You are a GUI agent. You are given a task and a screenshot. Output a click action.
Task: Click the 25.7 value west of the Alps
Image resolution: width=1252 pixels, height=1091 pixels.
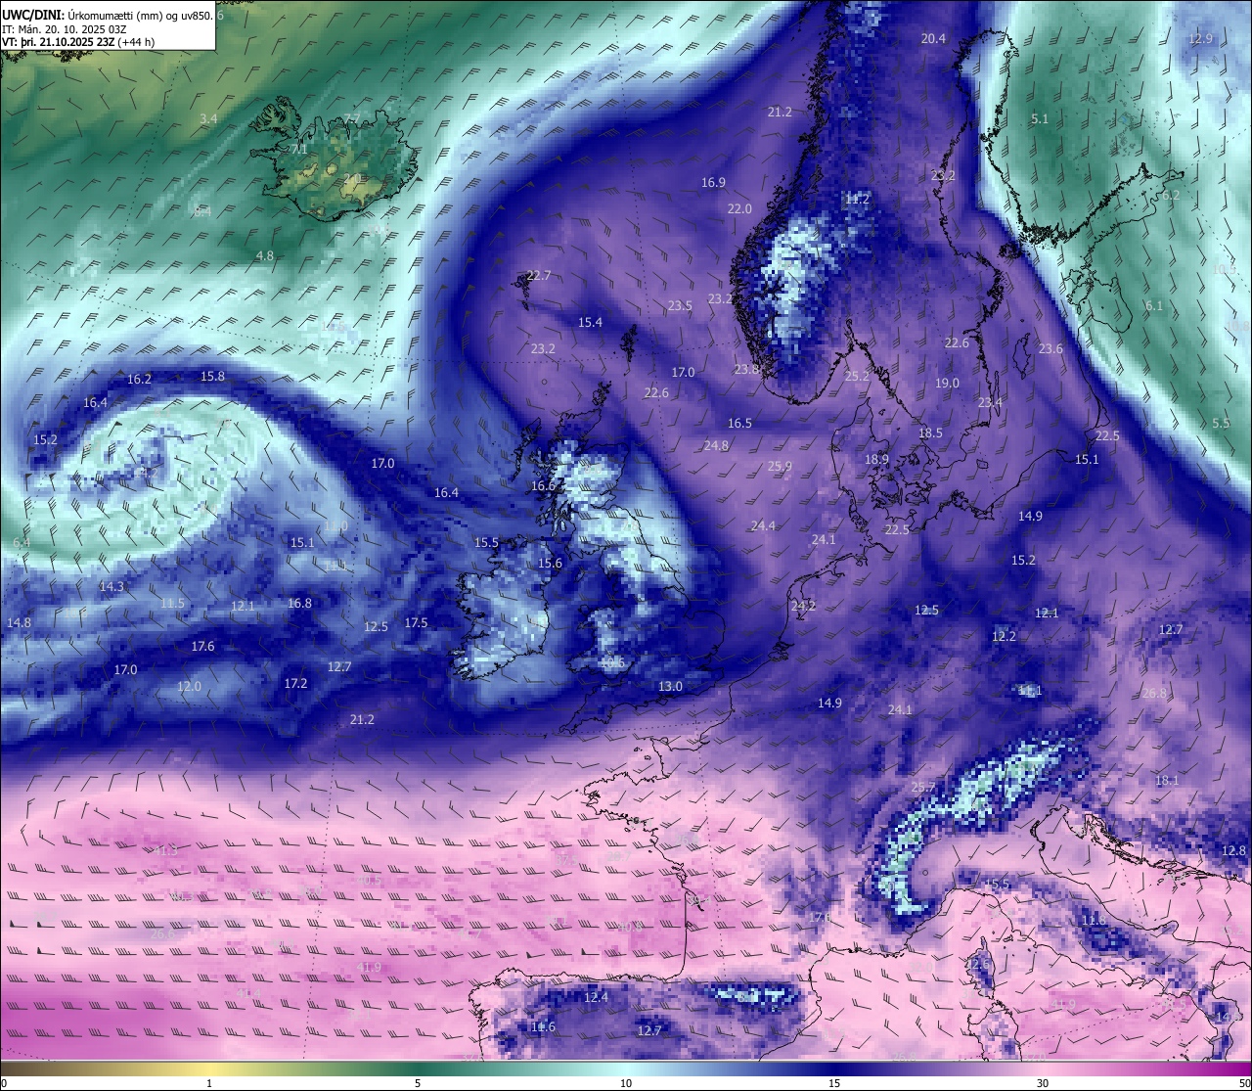(923, 787)
